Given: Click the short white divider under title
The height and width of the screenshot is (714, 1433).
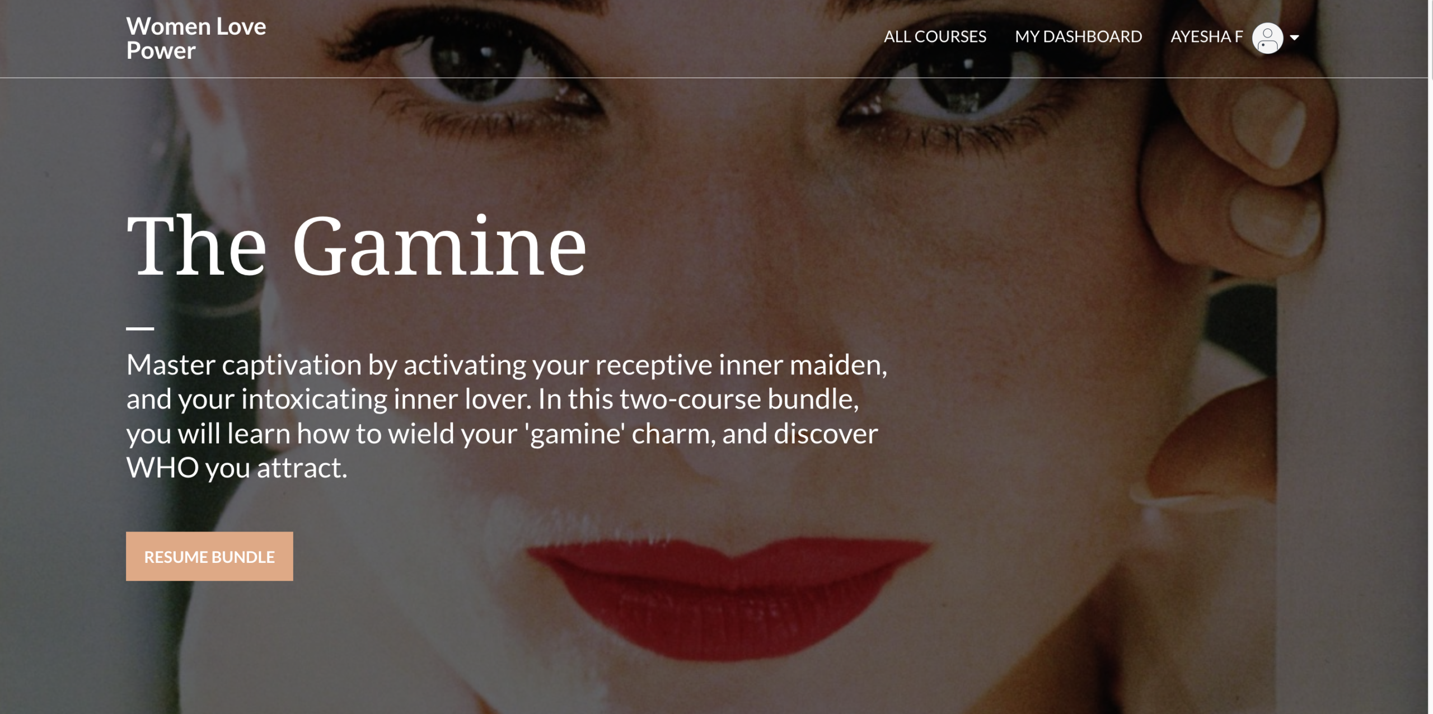Looking at the screenshot, I should [140, 328].
